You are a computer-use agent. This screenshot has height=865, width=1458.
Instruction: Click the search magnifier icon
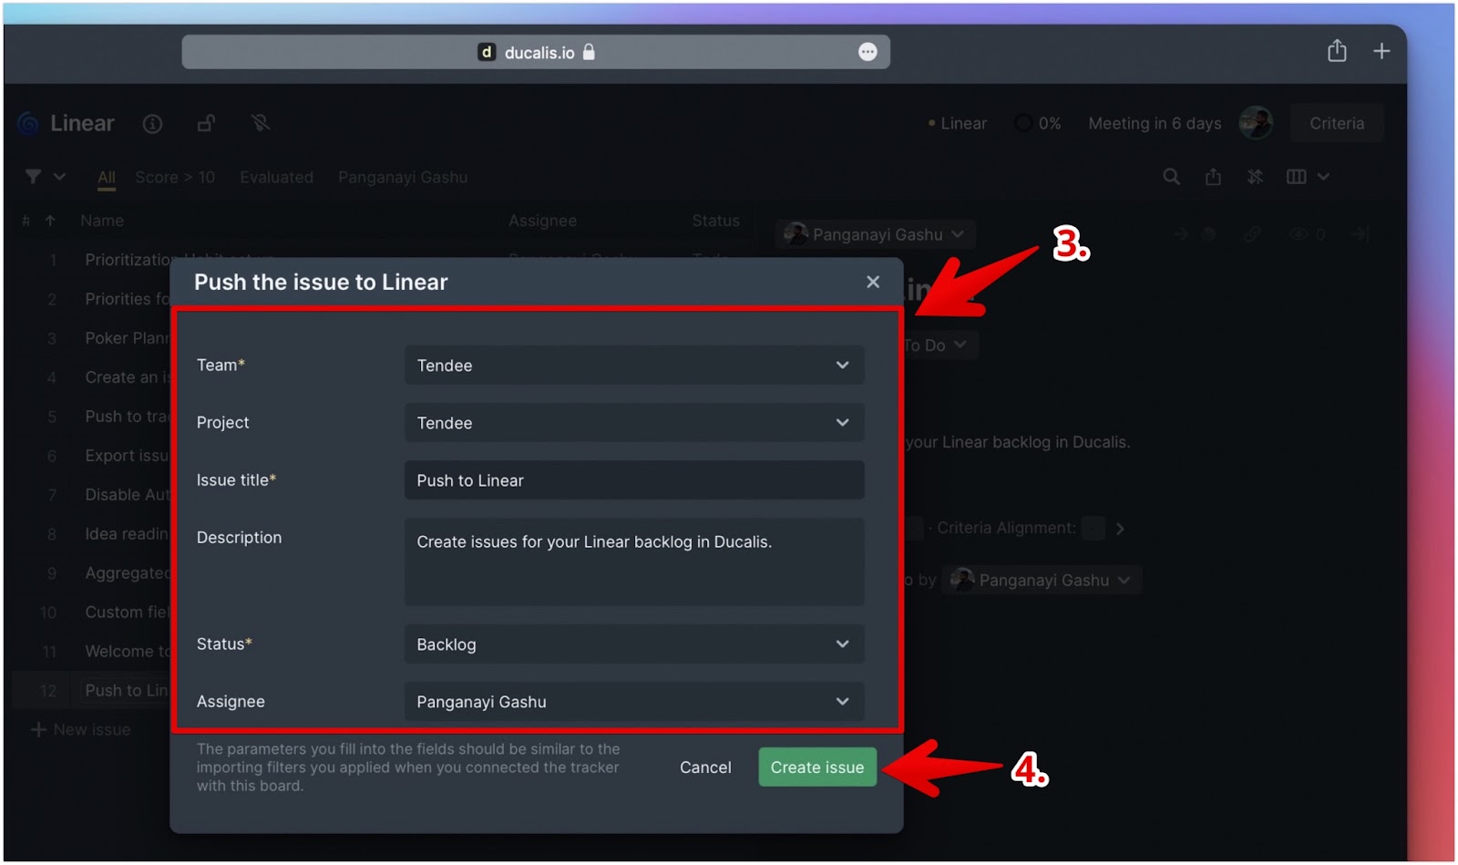coord(1172,177)
